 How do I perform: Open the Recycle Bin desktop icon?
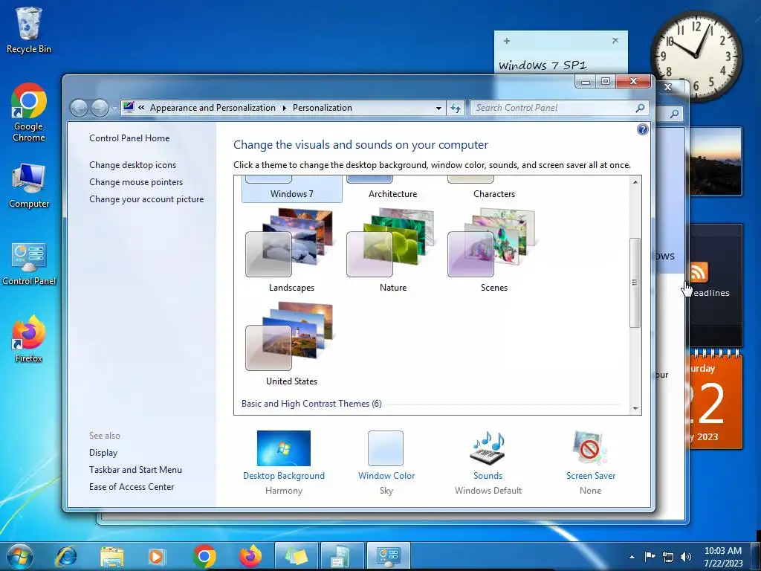click(29, 30)
